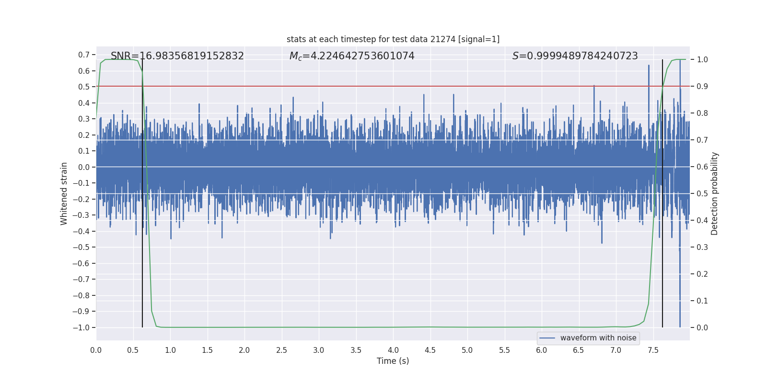Click the x-axis tick label 2.5

281,350
